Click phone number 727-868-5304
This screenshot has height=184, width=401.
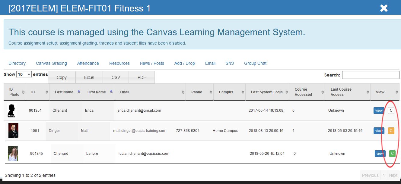pyautogui.click(x=188, y=131)
